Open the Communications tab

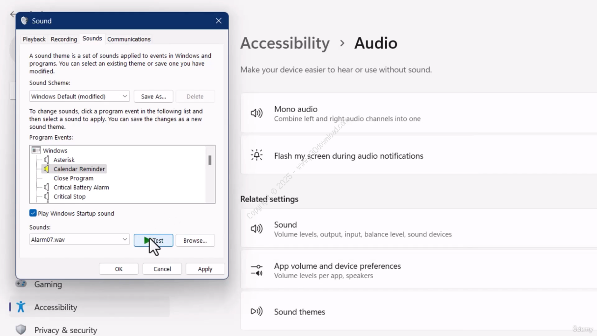point(129,39)
